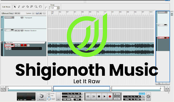
Task: Solo the Master Section track
Action: tap(19, 30)
